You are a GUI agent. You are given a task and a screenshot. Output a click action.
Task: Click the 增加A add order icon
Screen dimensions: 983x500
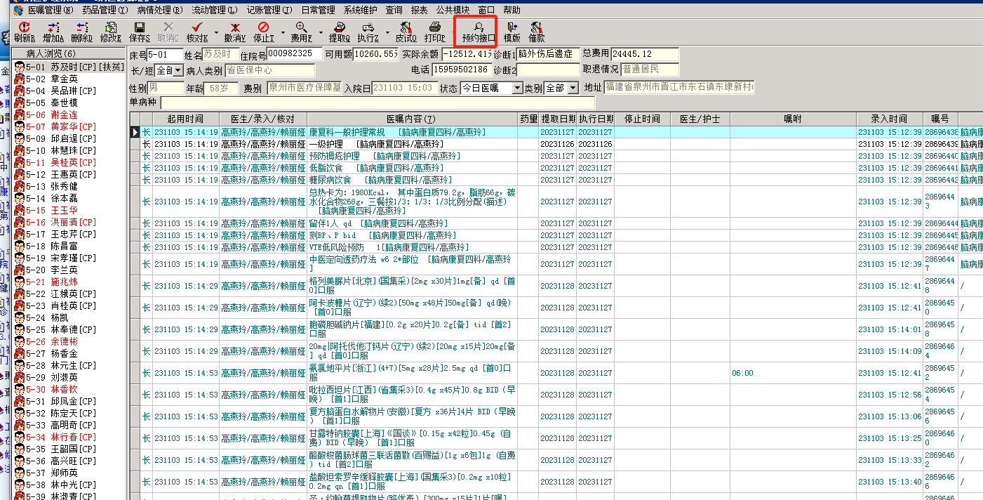tap(53, 32)
